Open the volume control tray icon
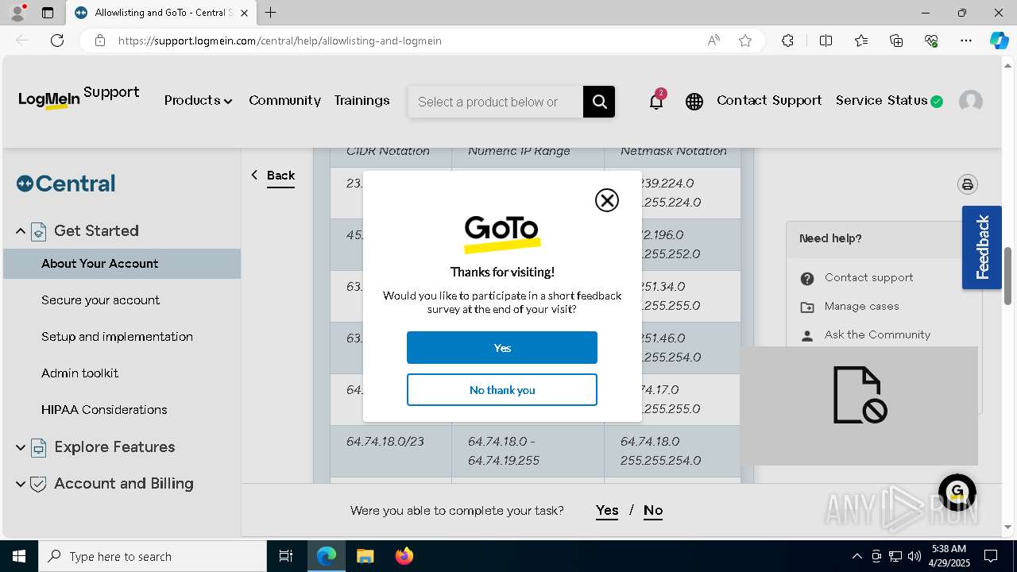The height and width of the screenshot is (572, 1017). tap(914, 556)
